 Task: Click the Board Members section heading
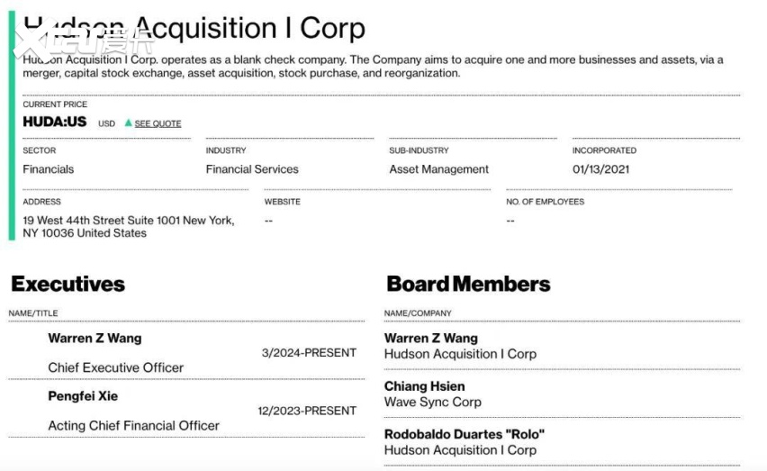[x=468, y=284]
